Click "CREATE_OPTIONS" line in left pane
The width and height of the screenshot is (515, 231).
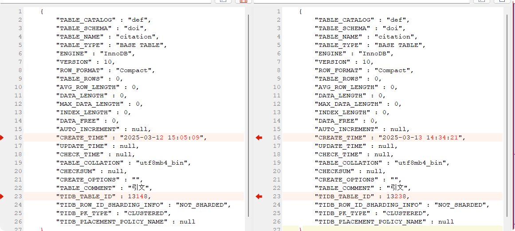point(99,180)
